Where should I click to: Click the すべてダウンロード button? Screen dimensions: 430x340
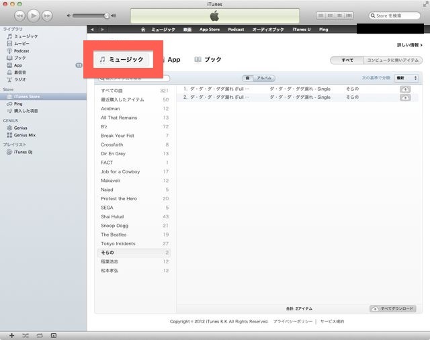(x=392, y=308)
